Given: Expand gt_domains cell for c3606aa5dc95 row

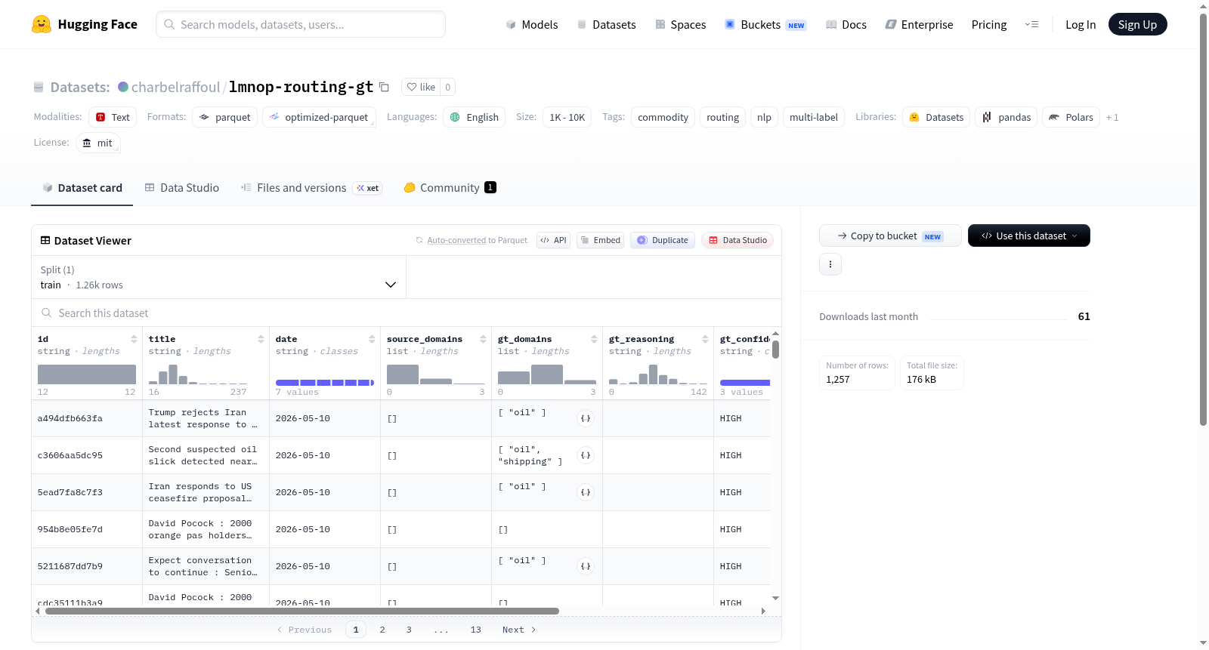Looking at the screenshot, I should (586, 455).
